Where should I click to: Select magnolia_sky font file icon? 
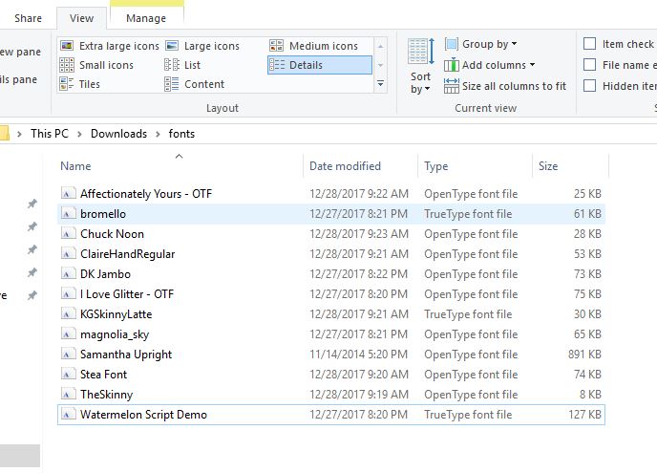click(x=68, y=334)
